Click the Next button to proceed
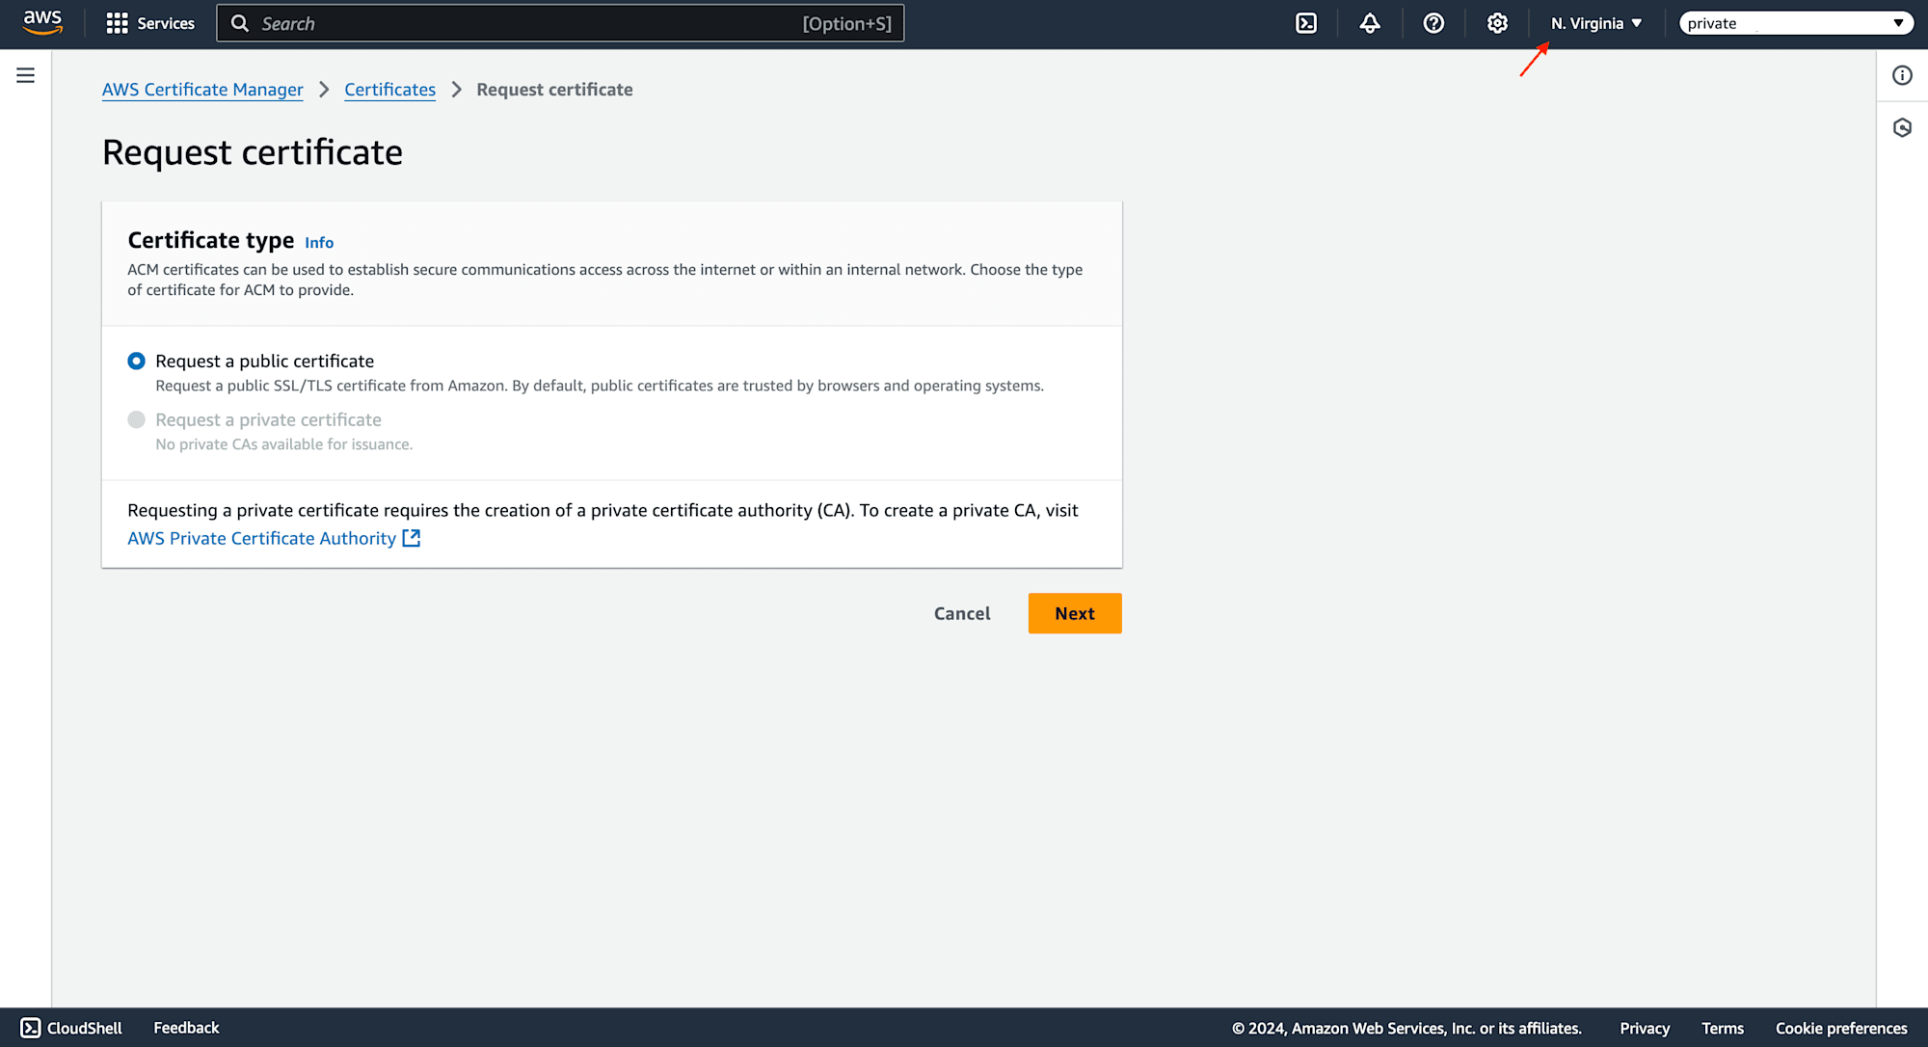The image size is (1928, 1047). click(x=1075, y=614)
